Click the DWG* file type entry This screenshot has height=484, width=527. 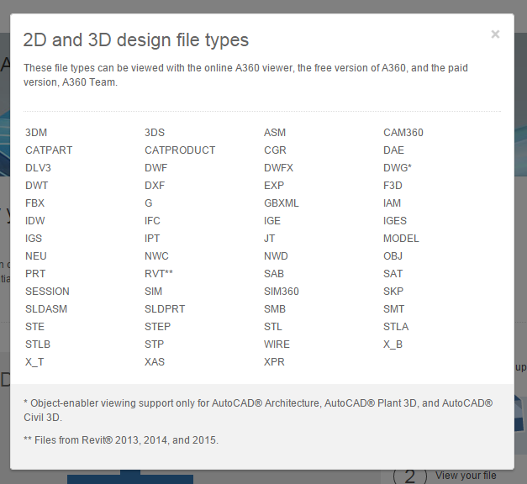[x=397, y=168]
